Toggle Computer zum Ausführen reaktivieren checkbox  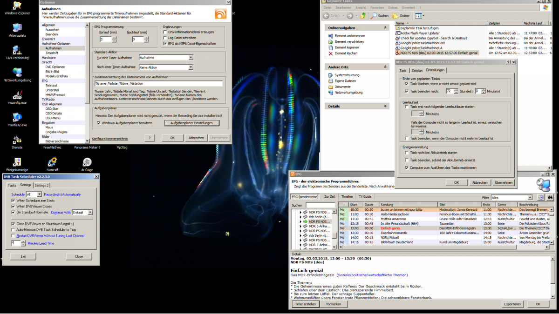407,167
